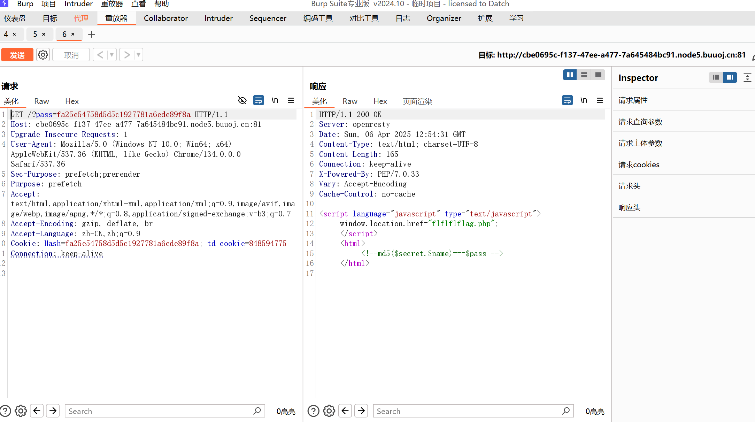
Task: Open the Intruder main tab
Action: (x=218, y=18)
